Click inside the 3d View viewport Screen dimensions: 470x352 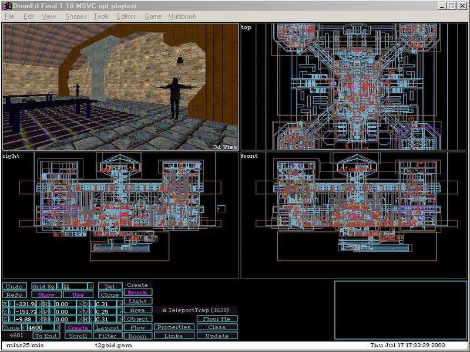pos(120,86)
